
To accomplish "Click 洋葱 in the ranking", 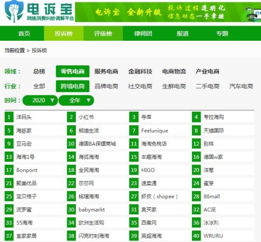I will [209, 170].
